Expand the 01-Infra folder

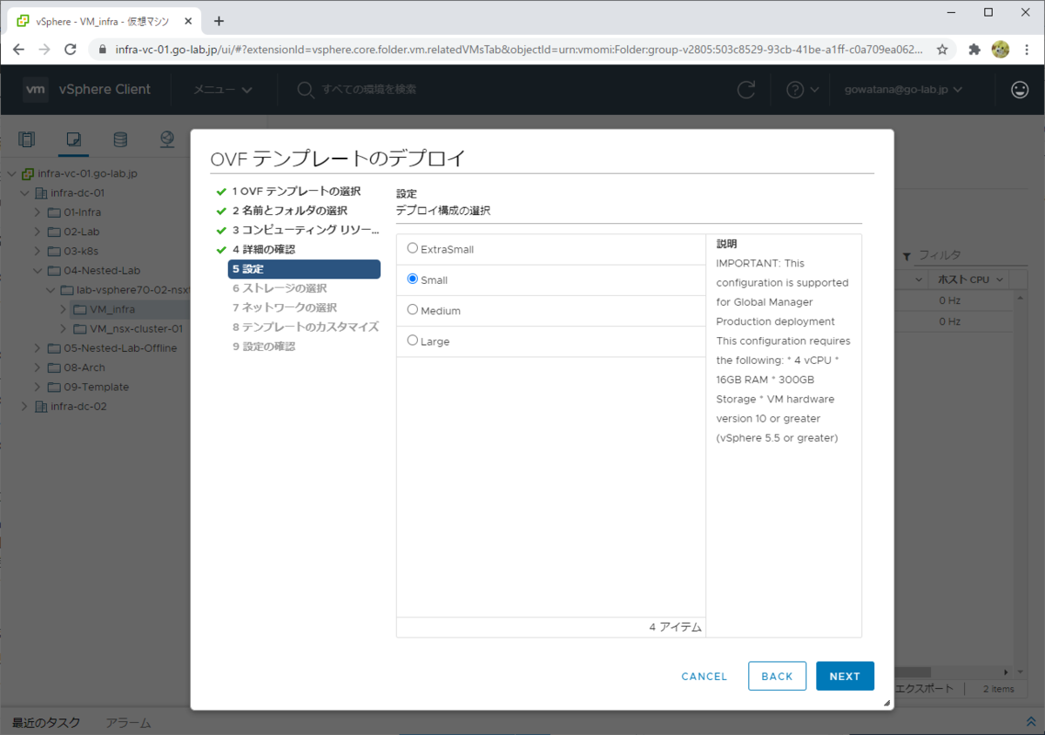point(37,212)
